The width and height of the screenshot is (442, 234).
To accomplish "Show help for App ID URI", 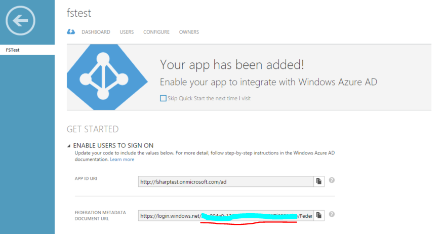I will tap(332, 180).
